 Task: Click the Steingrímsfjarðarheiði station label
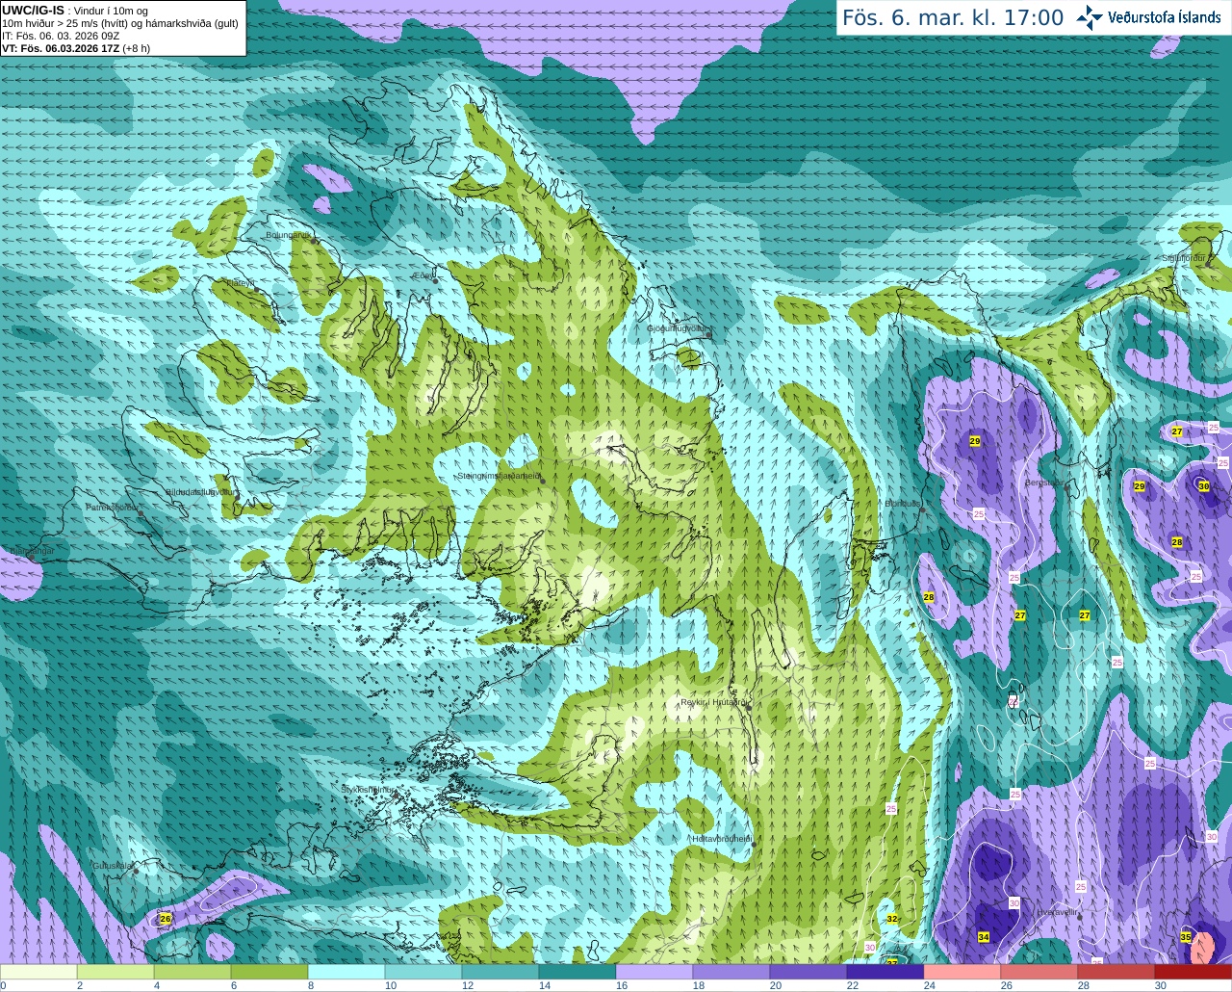499,476
